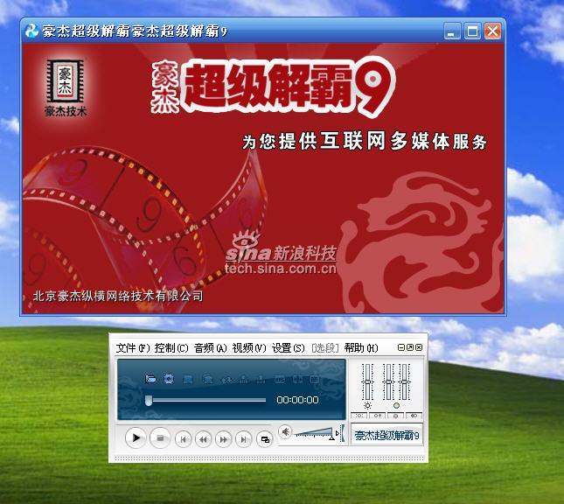Click the open file folder icon
The width and height of the screenshot is (564, 504).
[150, 379]
